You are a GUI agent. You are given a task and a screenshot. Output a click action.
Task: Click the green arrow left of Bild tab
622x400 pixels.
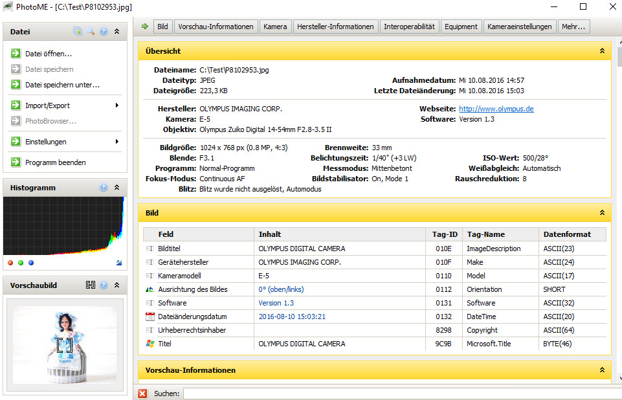coord(144,27)
